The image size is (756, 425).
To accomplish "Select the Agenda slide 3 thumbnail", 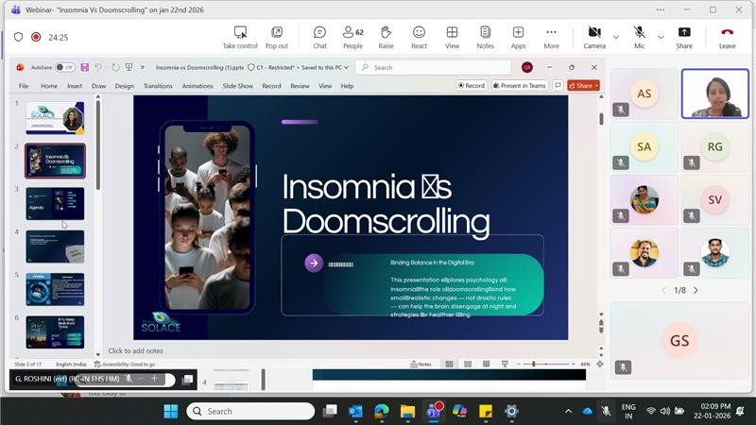I will tap(55, 203).
